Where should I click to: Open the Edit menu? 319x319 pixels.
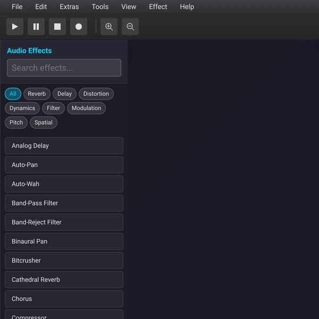pyautogui.click(x=41, y=7)
